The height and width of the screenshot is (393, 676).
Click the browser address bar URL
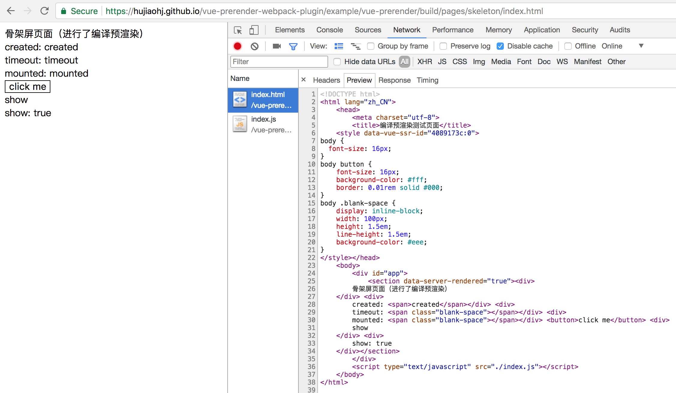point(324,11)
